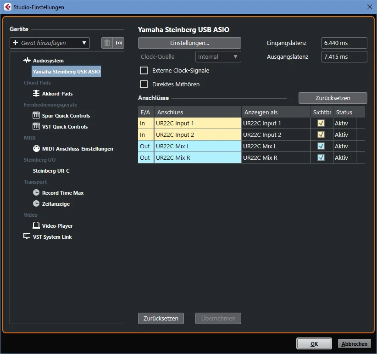This screenshot has height=354, width=377.
Task: Click the plus icon for adding device
Action: pos(16,43)
